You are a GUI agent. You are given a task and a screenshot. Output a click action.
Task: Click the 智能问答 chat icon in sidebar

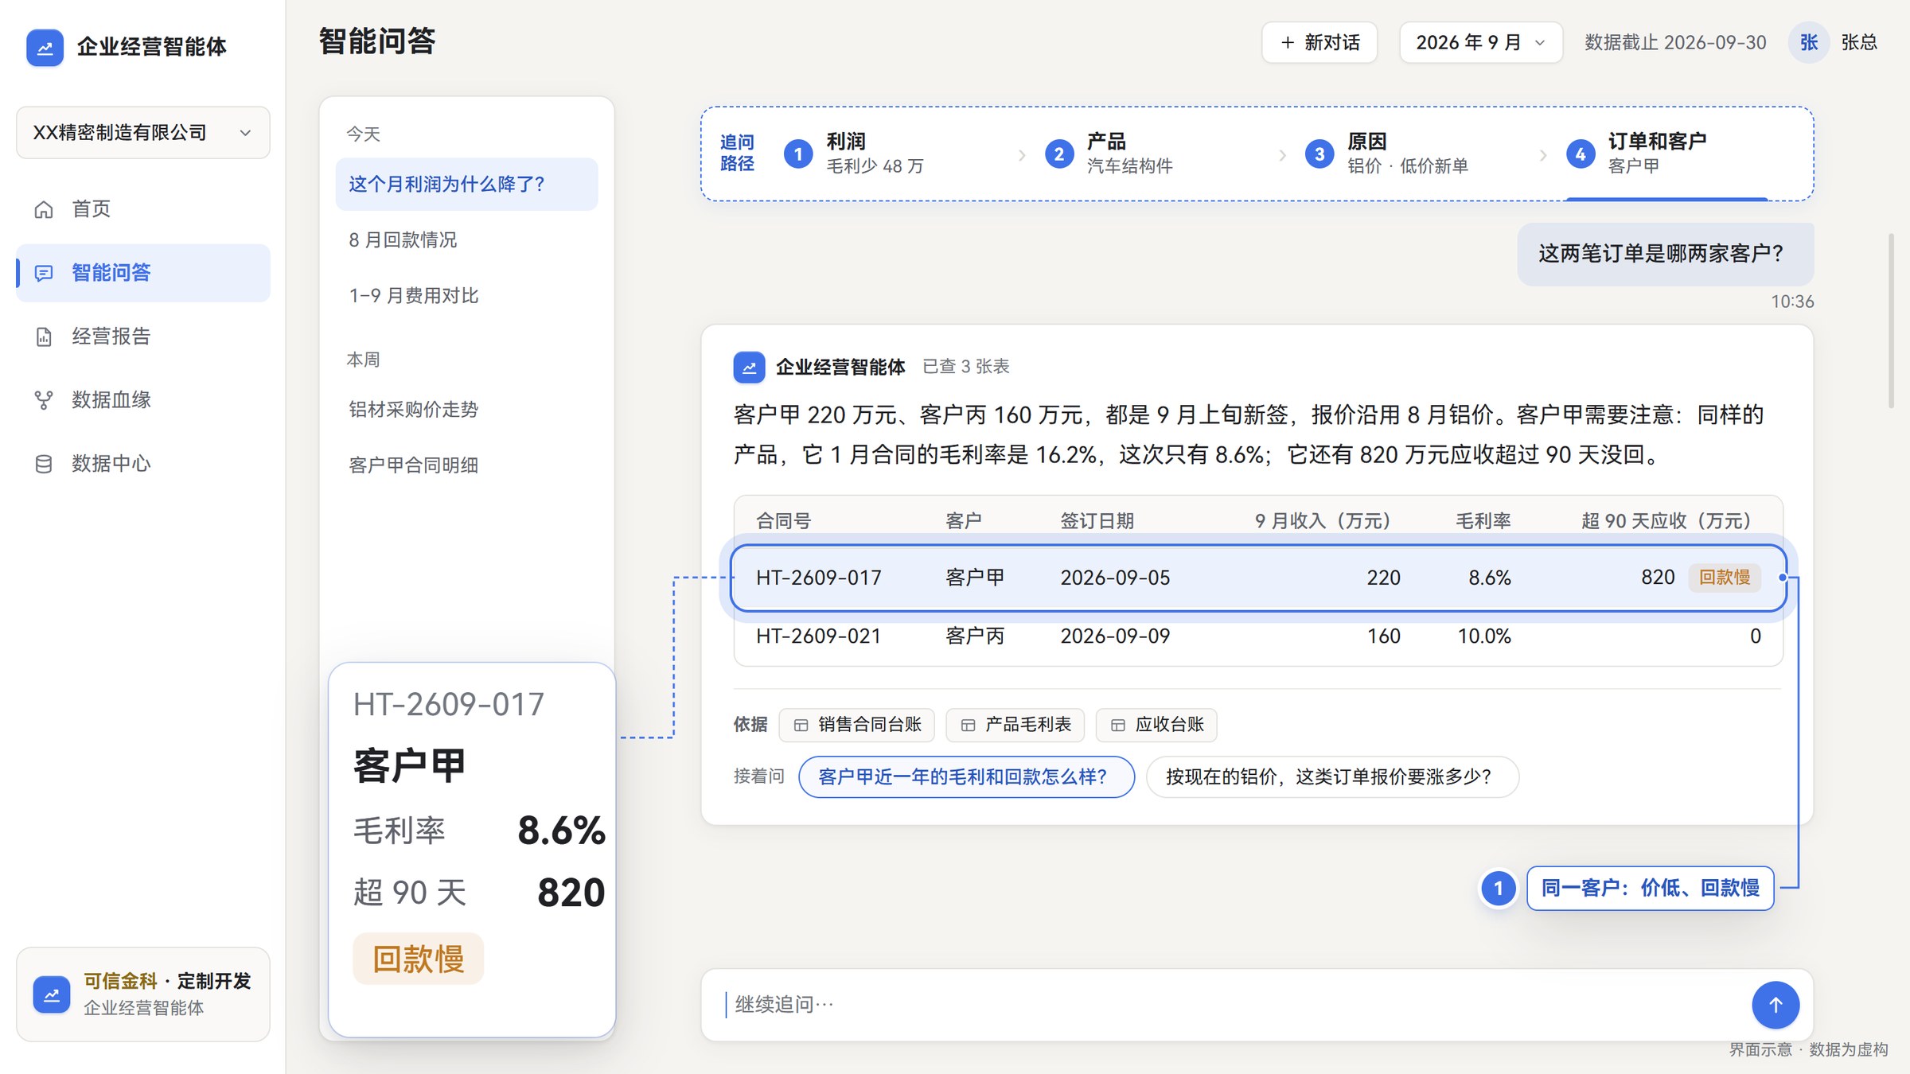(44, 273)
